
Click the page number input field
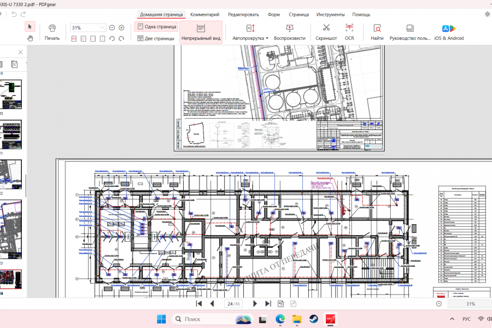point(234,304)
